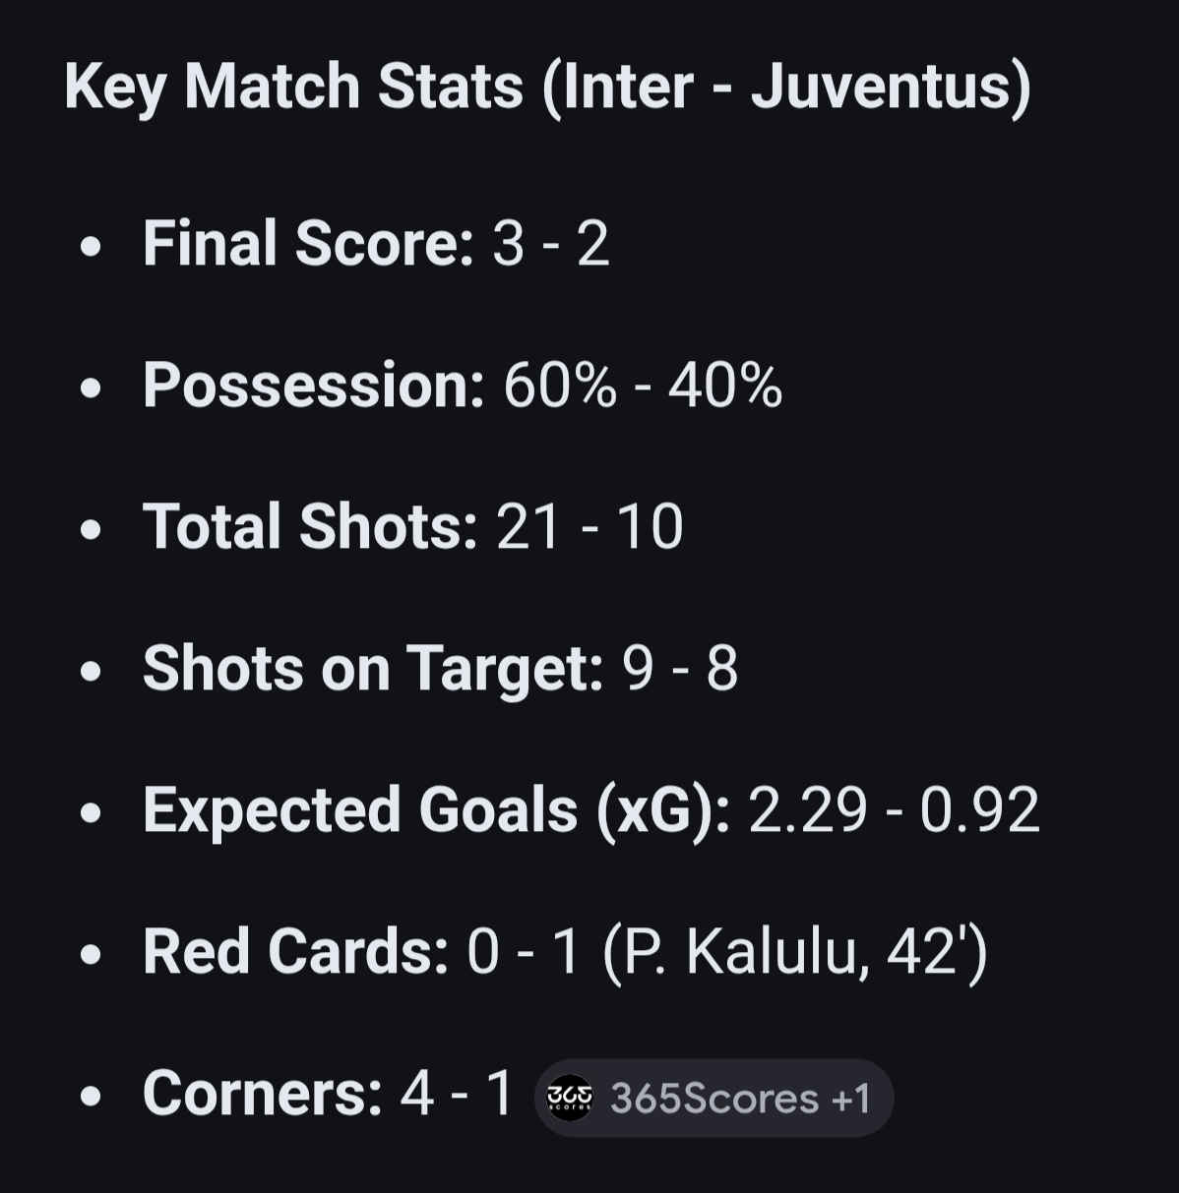Select the 4 - 1 corners value
1179x1193 pixels.
tap(457, 1094)
